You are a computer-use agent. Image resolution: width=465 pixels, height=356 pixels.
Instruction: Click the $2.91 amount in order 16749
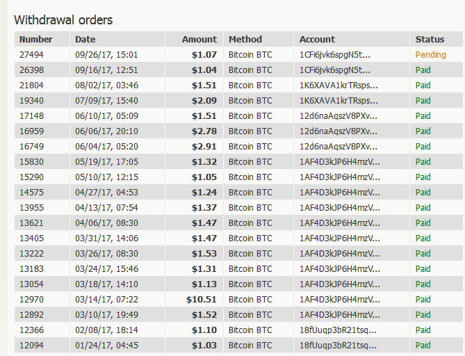204,147
